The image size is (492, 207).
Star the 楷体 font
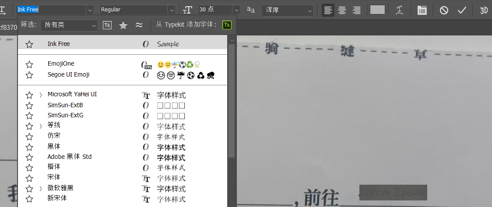[29, 168]
